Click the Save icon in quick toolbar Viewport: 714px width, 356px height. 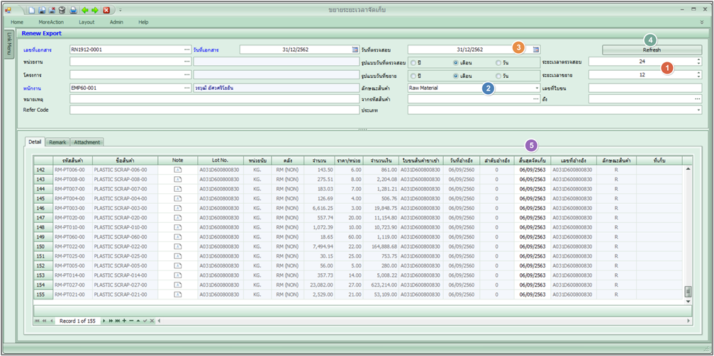(x=42, y=11)
